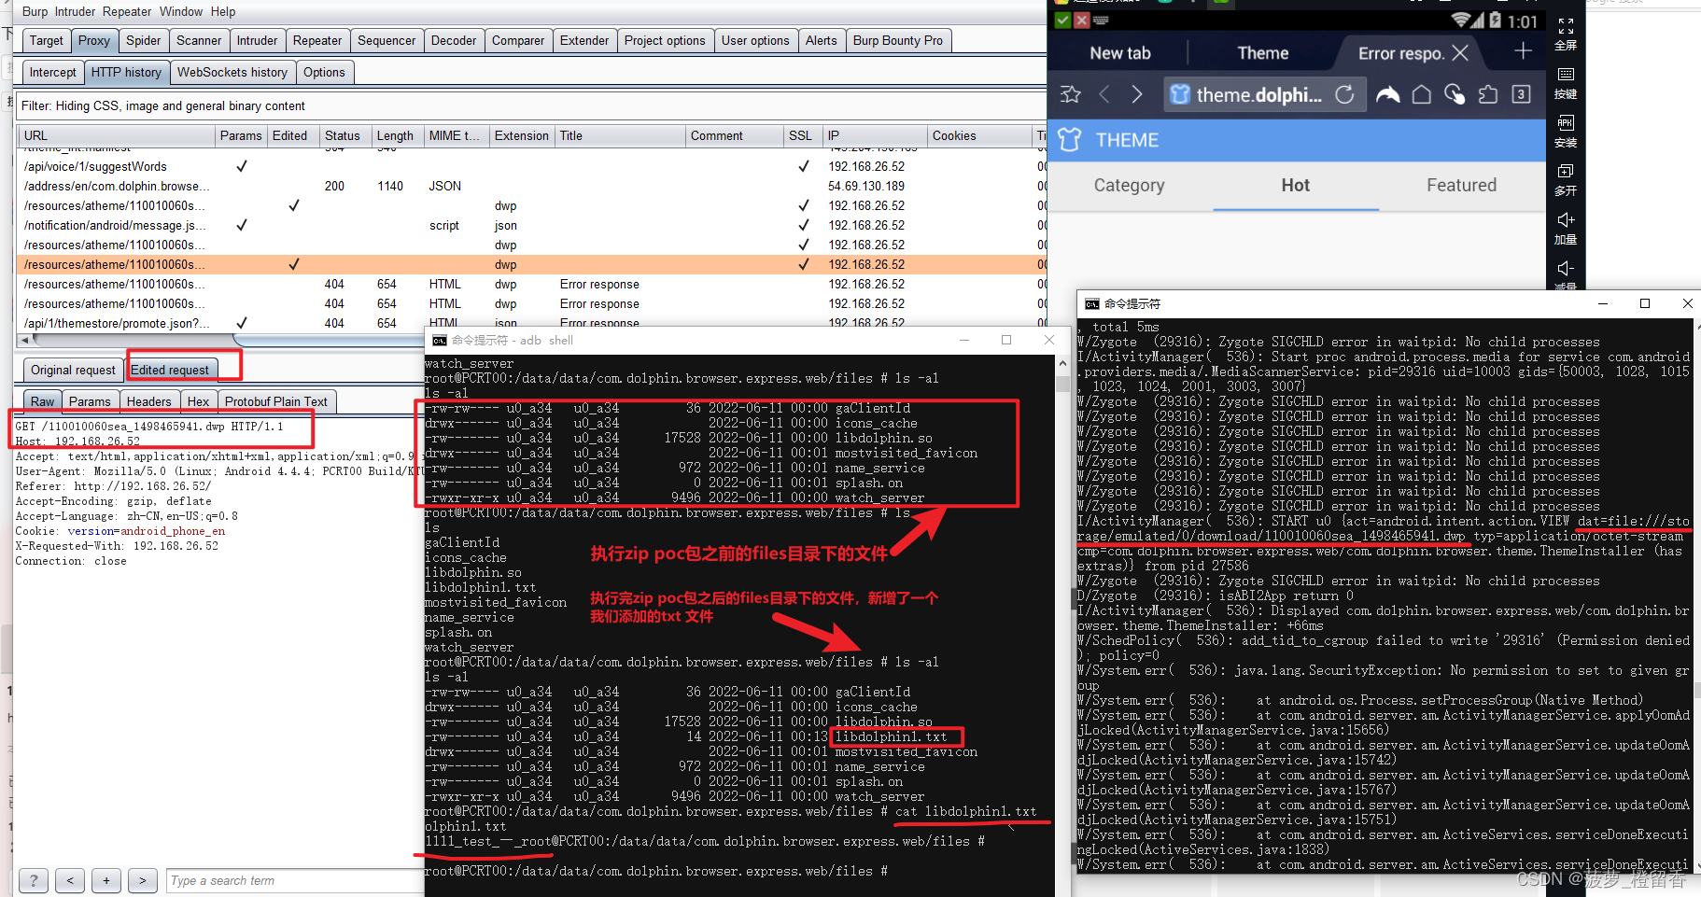1701x897 pixels.
Task: Switch to the Spider tab
Action: click(x=144, y=40)
